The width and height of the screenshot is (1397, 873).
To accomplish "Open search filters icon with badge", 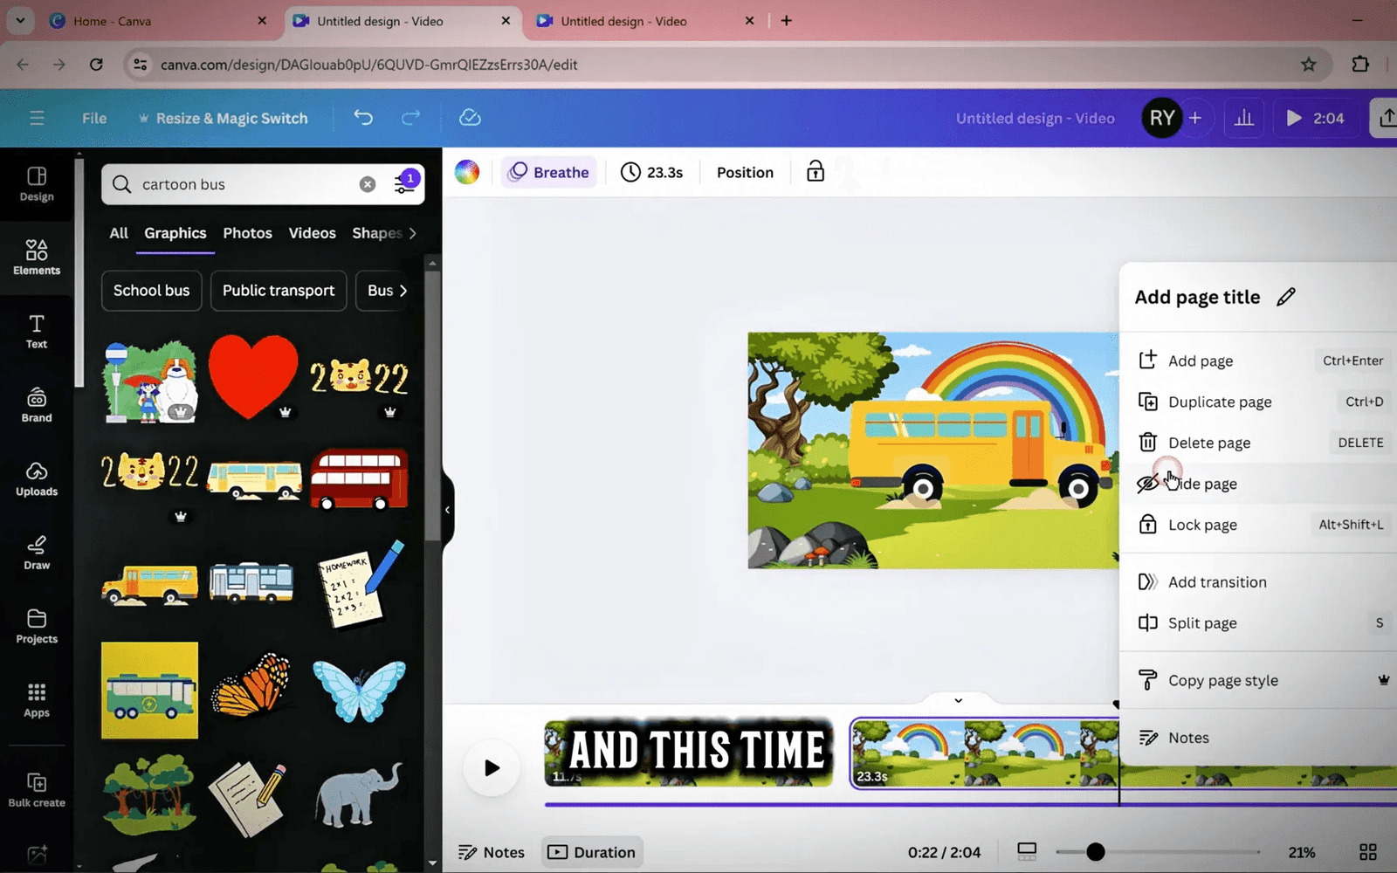I will [x=405, y=183].
